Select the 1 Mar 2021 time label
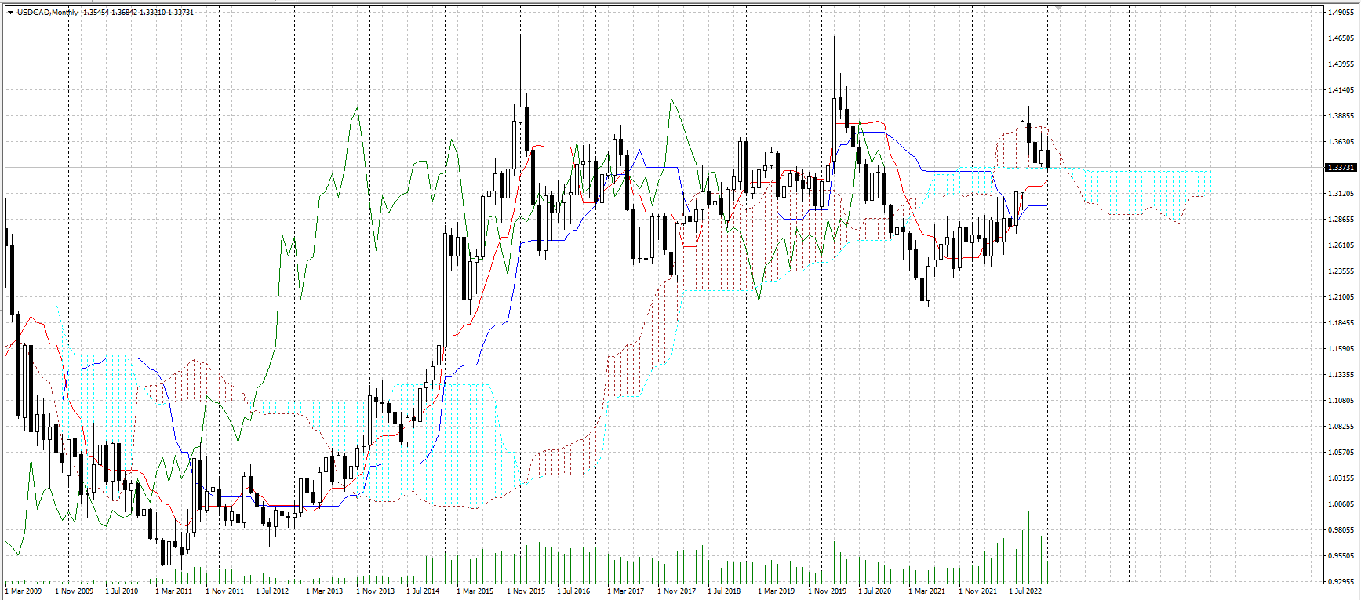The height and width of the screenshot is (600, 1361). coord(926,591)
